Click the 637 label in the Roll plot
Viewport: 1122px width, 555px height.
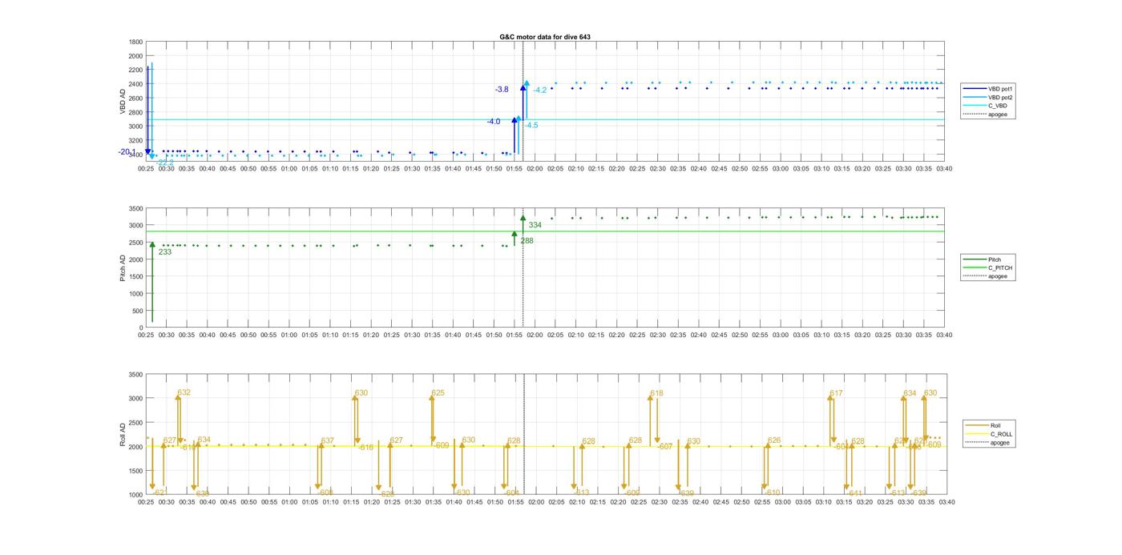pyautogui.click(x=327, y=441)
